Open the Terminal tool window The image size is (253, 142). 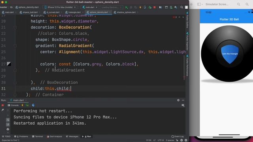click(38, 136)
